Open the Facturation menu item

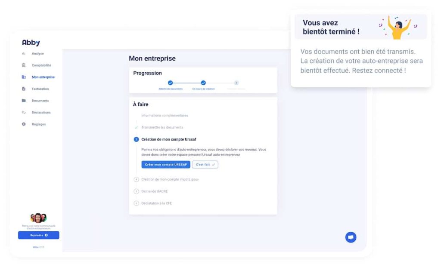coord(40,89)
